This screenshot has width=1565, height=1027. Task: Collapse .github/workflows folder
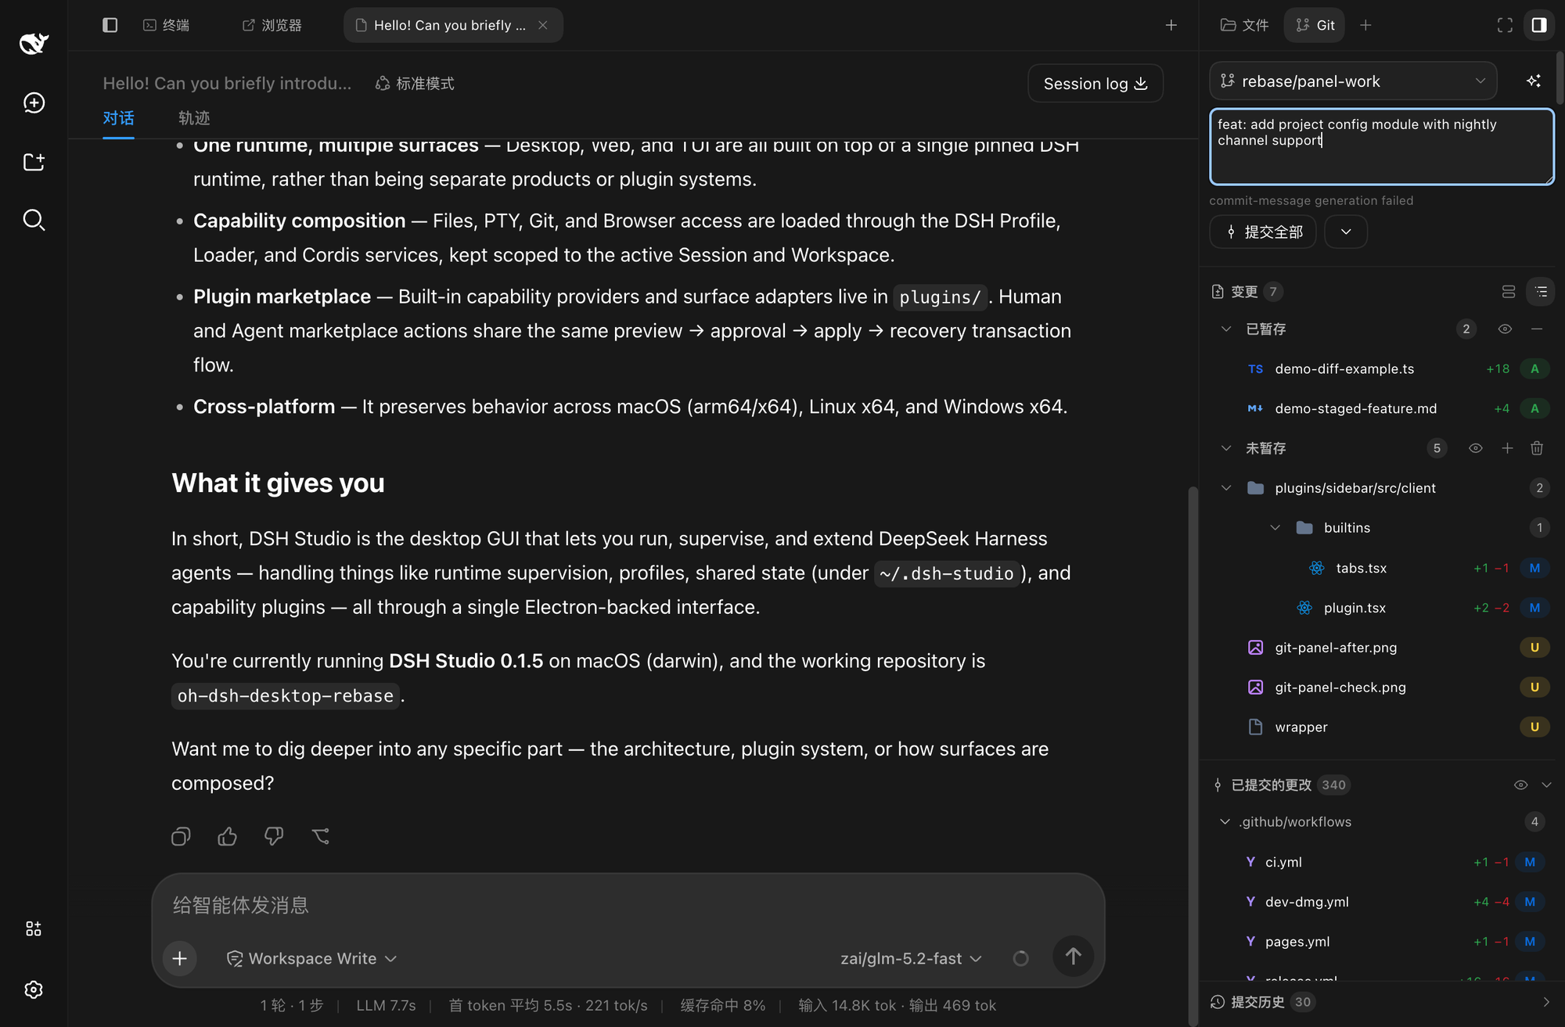pyautogui.click(x=1225, y=822)
